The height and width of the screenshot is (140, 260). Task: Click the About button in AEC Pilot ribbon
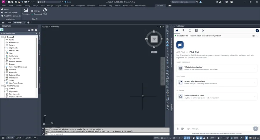(x=5, y=9)
